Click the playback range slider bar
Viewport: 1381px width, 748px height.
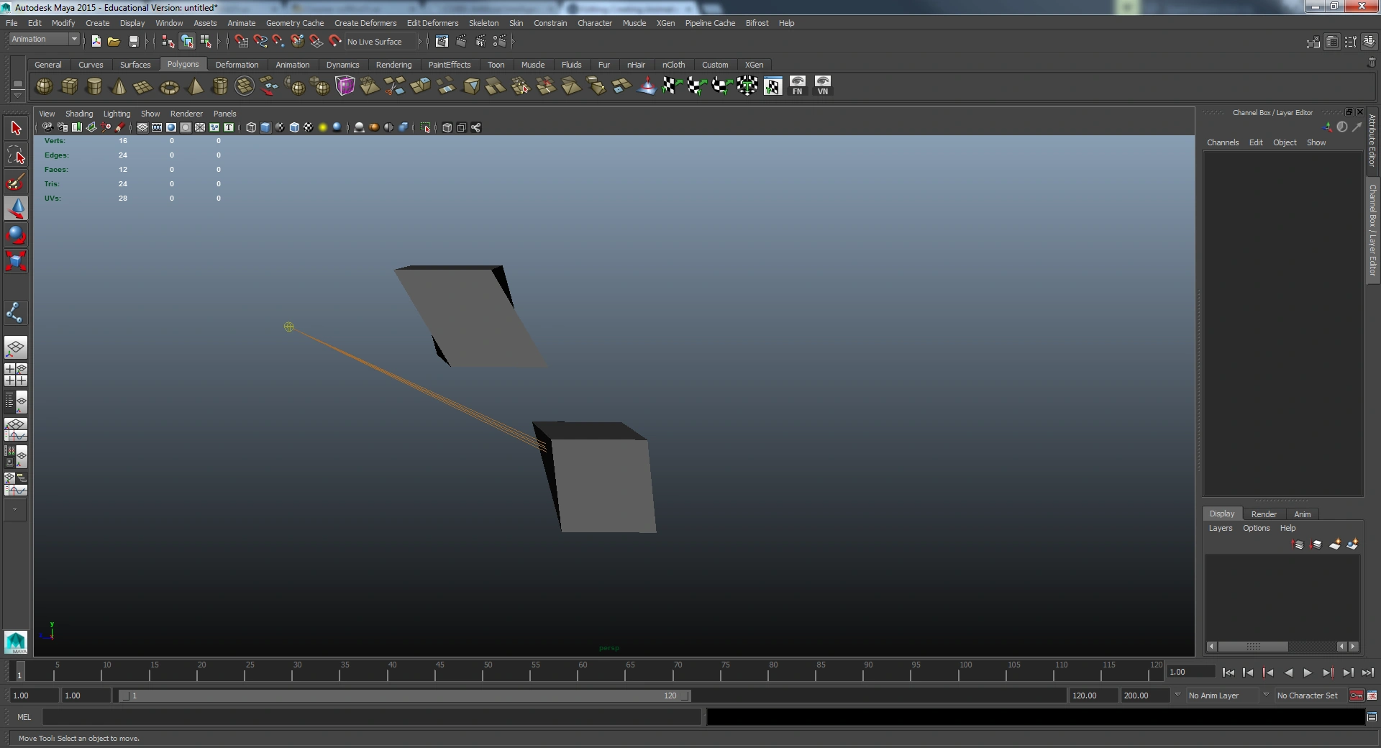403,695
